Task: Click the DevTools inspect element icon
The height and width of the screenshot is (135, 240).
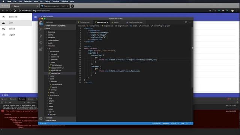Action: click(2, 99)
